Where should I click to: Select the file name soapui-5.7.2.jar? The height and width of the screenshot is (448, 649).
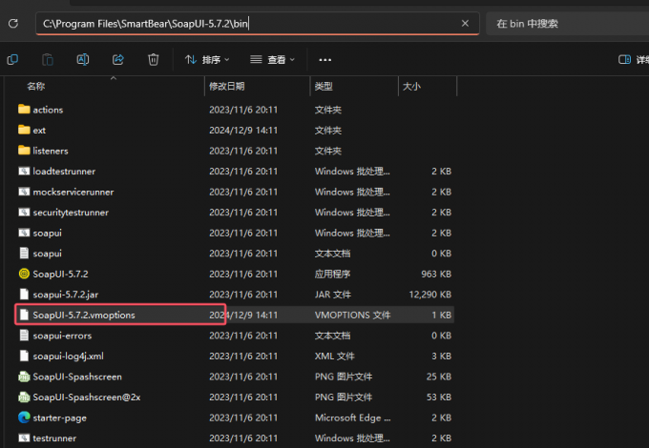click(66, 295)
